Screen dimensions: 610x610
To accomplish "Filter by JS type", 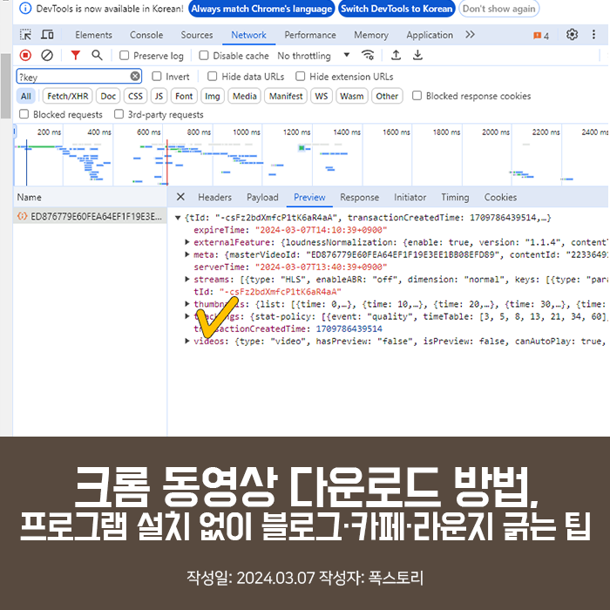I will [x=159, y=96].
